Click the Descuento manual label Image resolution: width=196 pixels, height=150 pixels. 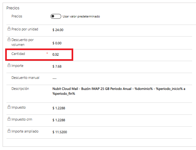[25, 78]
